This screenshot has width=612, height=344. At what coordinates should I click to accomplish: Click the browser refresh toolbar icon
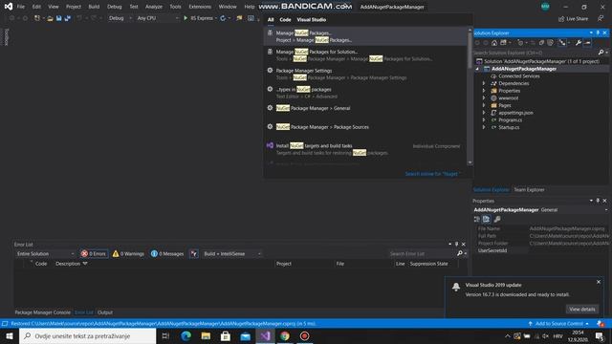pyautogui.click(x=223, y=18)
